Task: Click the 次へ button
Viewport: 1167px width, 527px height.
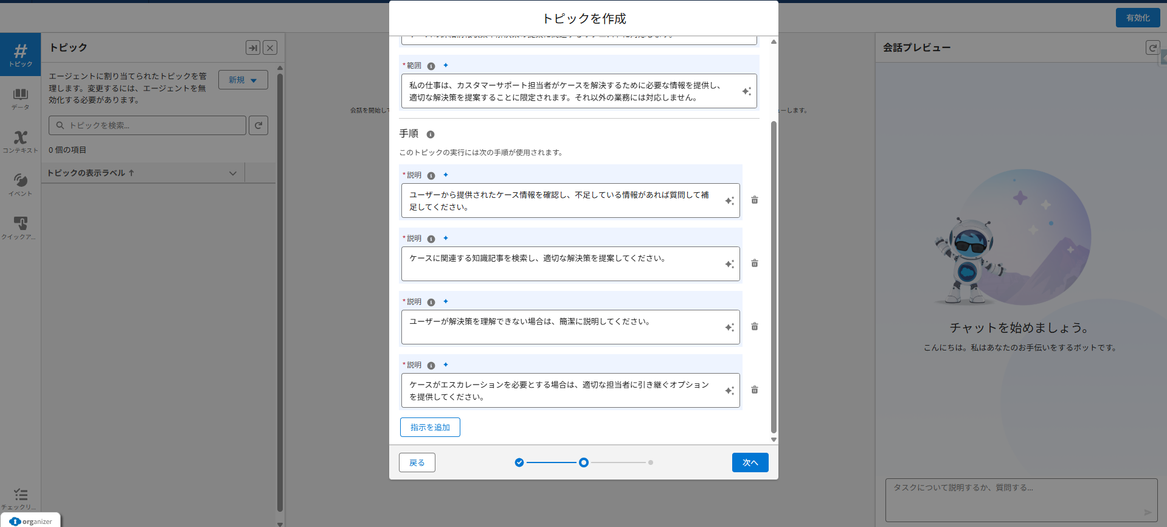Action: 750,462
